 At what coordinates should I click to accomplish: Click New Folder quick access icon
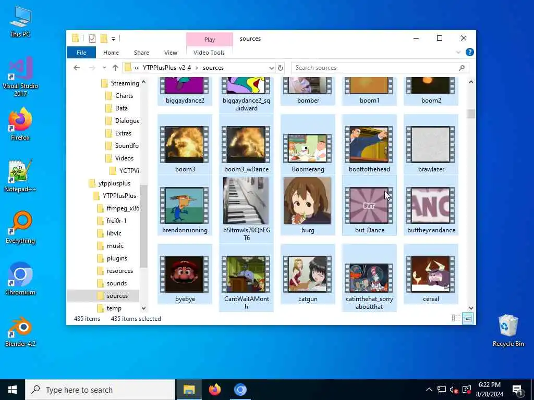104,39
